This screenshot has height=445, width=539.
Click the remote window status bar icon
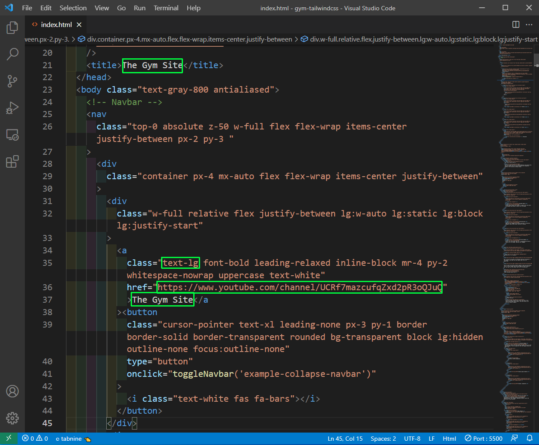tap(9, 439)
